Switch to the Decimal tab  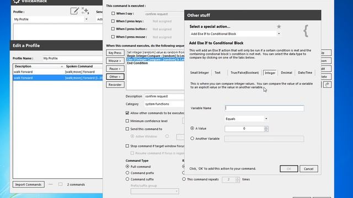[x=286, y=73]
